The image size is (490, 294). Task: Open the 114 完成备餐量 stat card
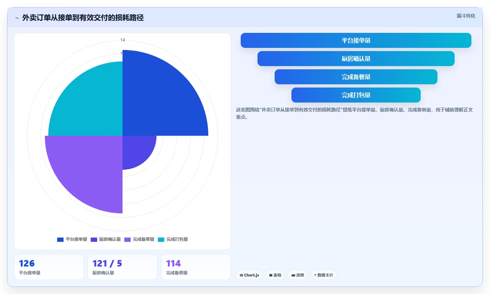[x=196, y=267]
